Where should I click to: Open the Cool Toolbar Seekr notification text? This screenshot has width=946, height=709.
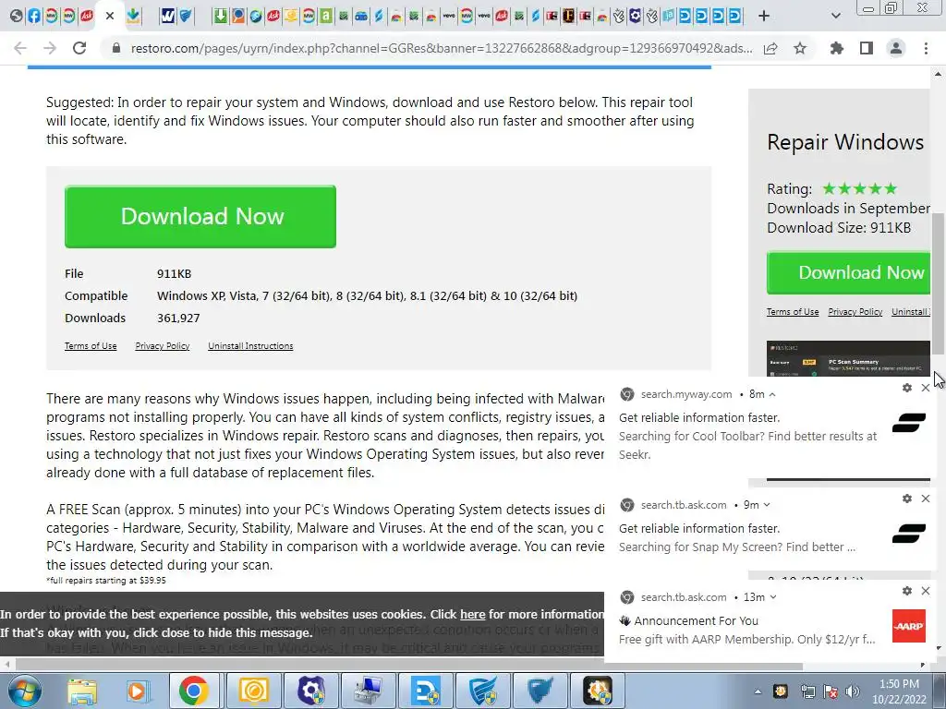coord(747,445)
